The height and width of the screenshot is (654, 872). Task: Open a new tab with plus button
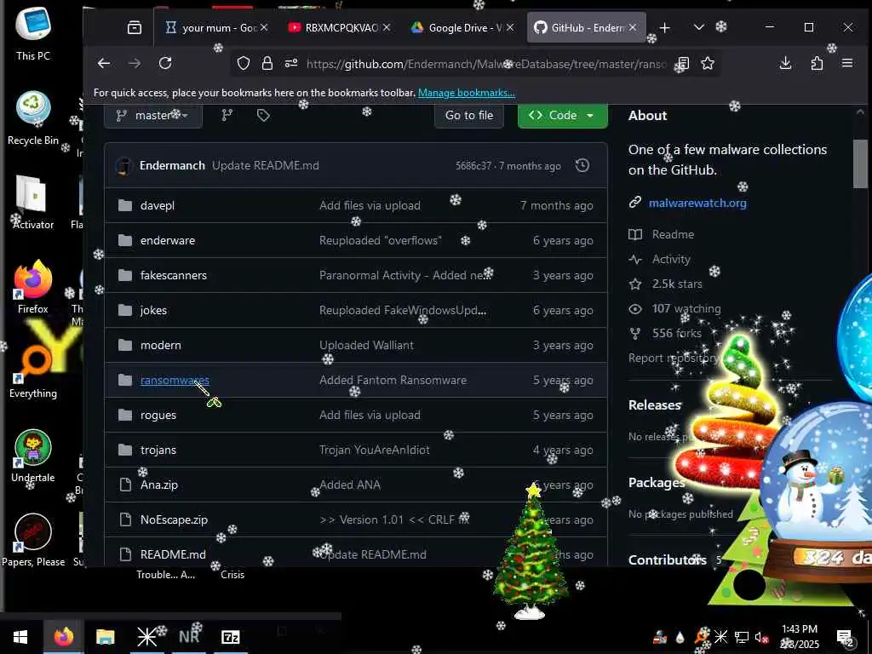point(664,27)
